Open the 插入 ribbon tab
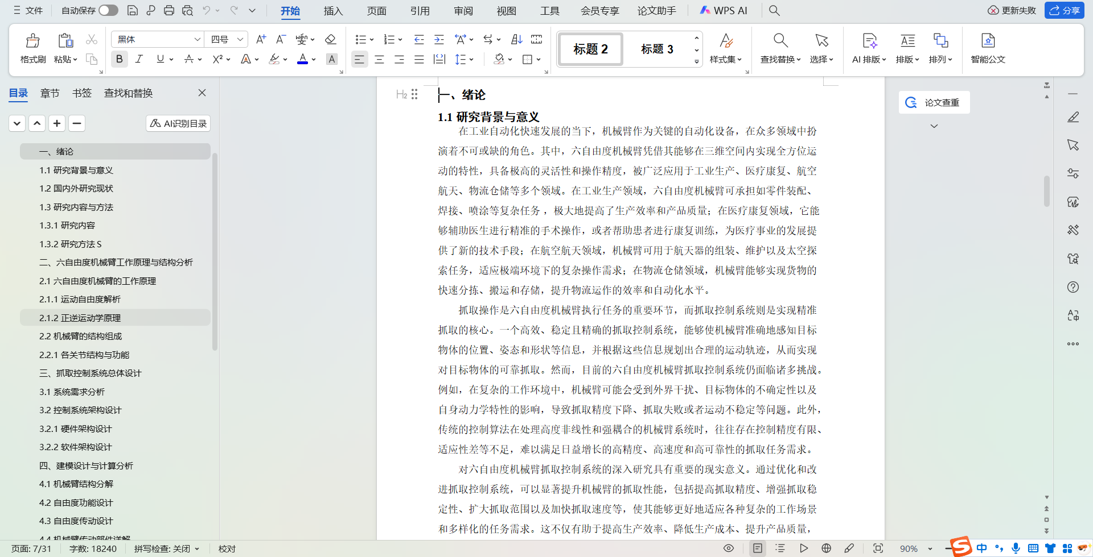Viewport: 1093px width, 557px height. (333, 11)
